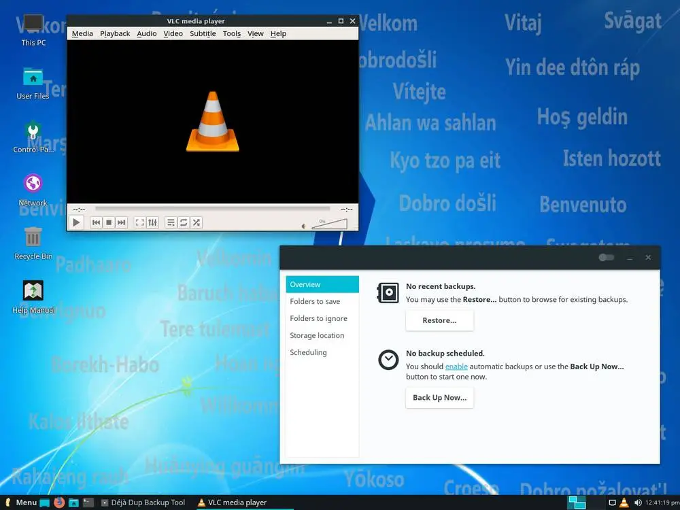Click the VLC cone in video area

click(212, 122)
